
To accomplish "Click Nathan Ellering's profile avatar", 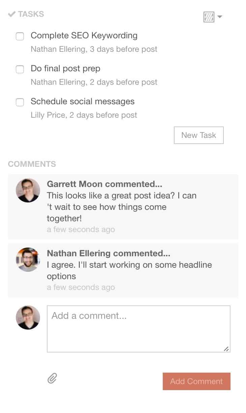I will (28, 259).
